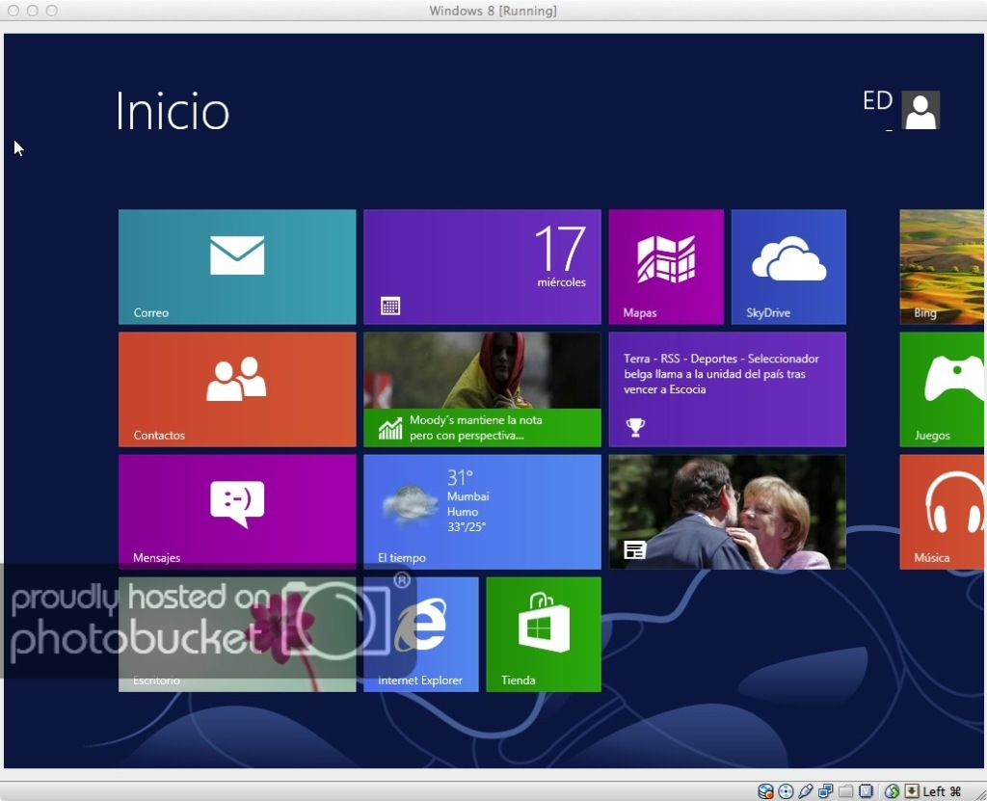987x801 pixels.
Task: Click the ED user account picture
Action: pyautogui.click(x=920, y=110)
